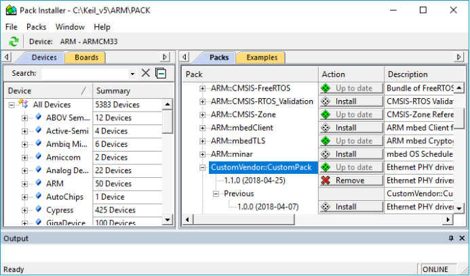The width and height of the screenshot is (470, 276).
Task: Switch to the Examples tab
Action: click(x=261, y=57)
